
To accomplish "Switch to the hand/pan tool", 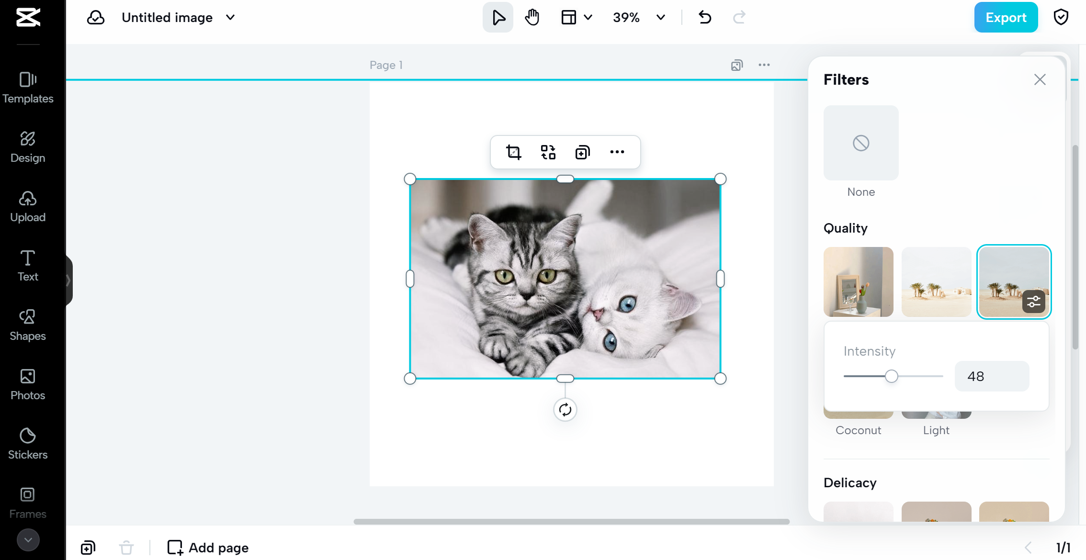I will tap(532, 16).
